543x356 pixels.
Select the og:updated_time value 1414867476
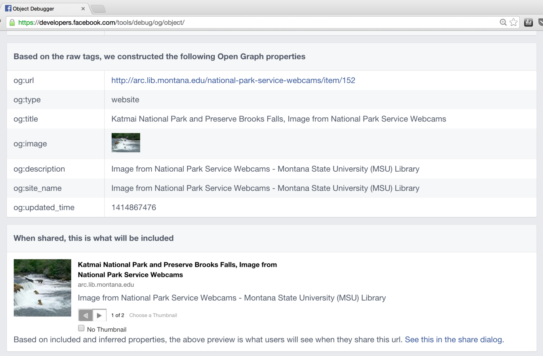(x=134, y=208)
